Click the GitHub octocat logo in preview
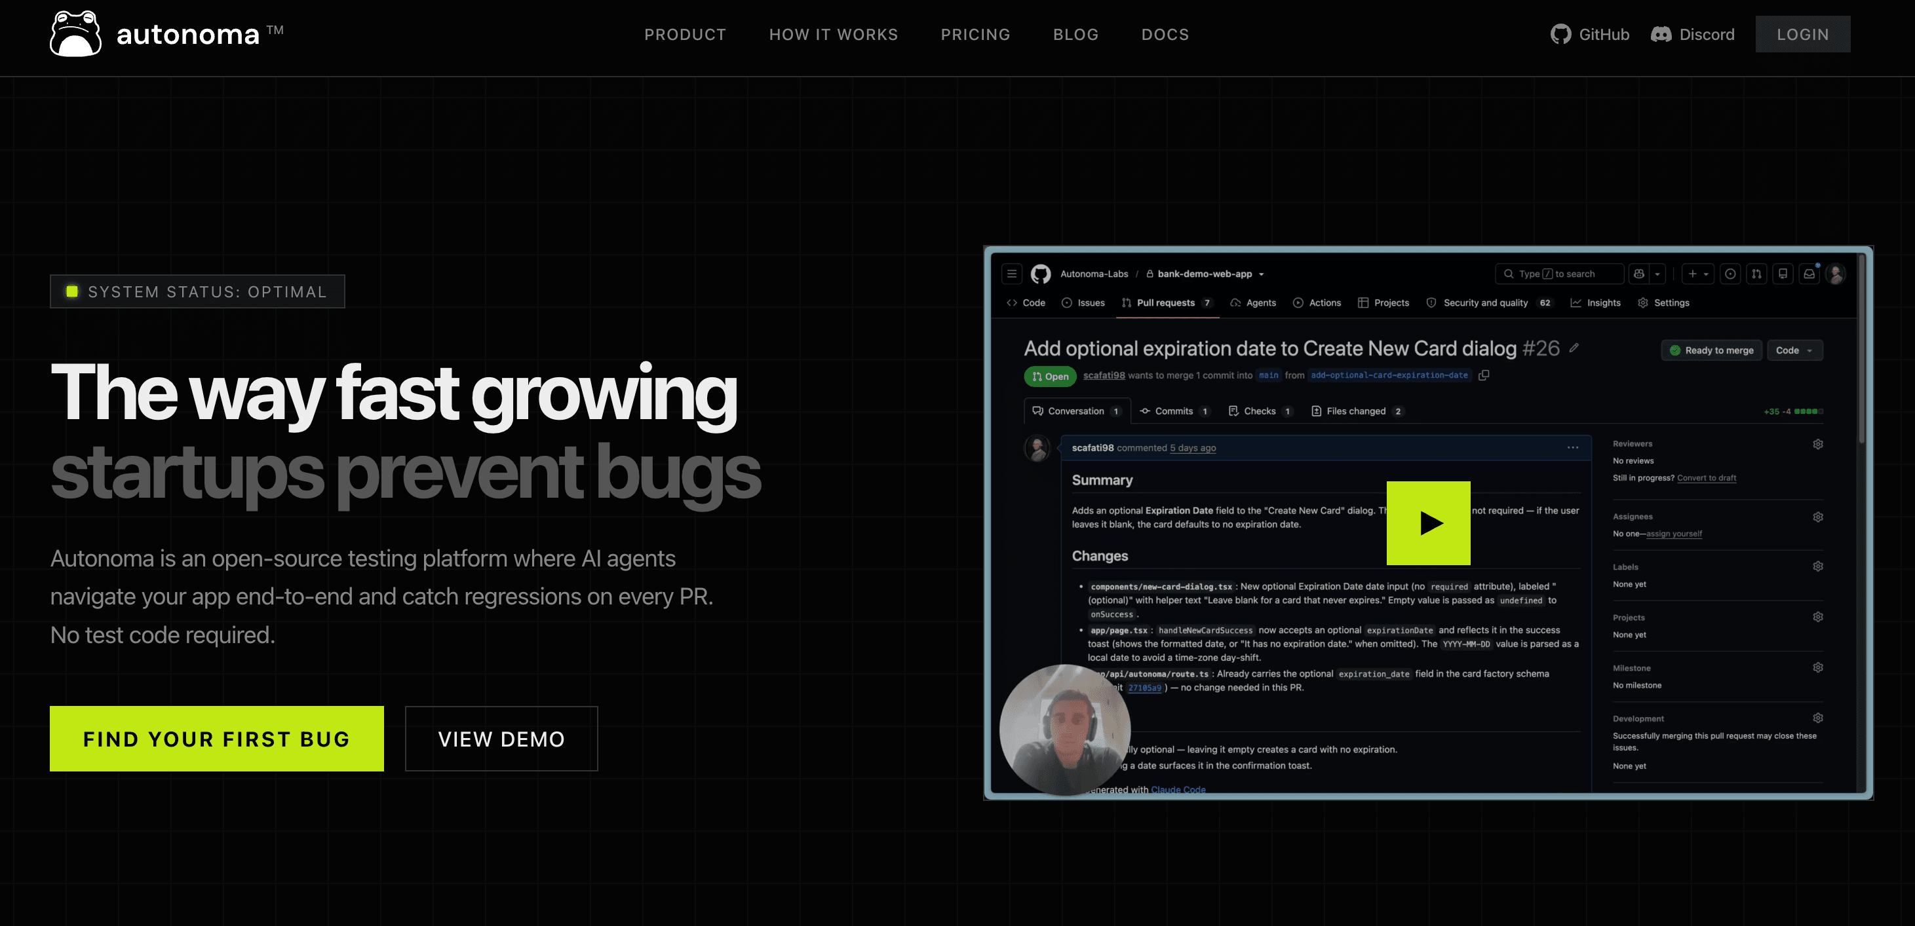Image resolution: width=1915 pixels, height=926 pixels. point(1041,274)
